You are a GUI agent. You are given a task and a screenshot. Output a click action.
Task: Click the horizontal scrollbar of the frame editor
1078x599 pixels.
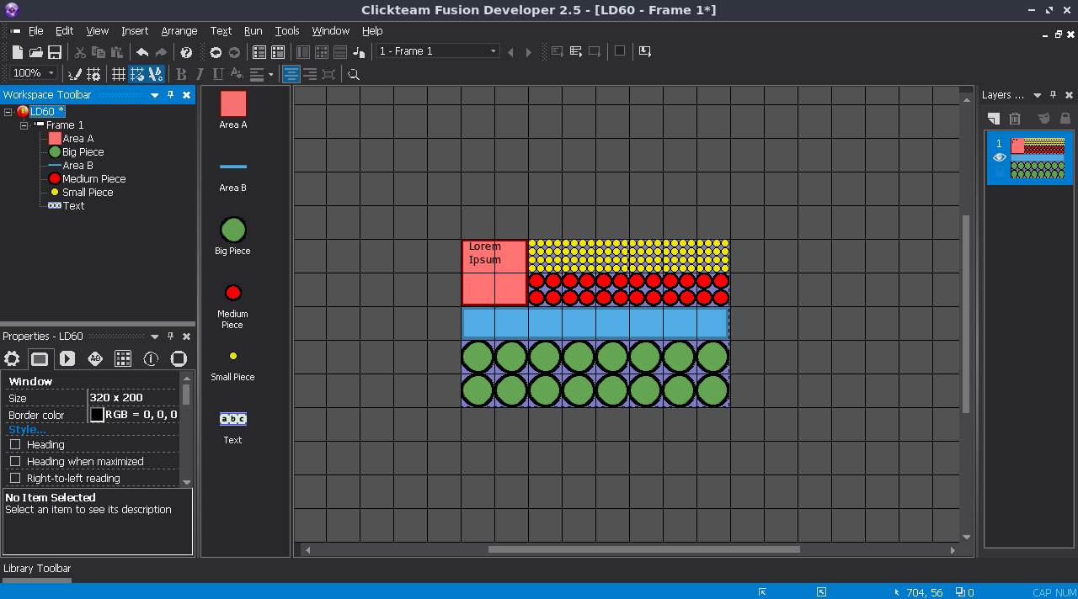(644, 550)
